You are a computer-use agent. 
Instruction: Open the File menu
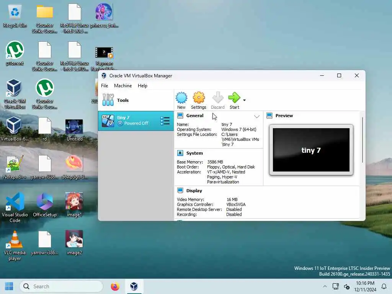pos(105,85)
